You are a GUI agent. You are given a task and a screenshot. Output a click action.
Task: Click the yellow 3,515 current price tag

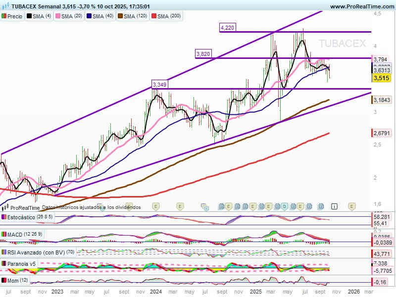click(381, 78)
